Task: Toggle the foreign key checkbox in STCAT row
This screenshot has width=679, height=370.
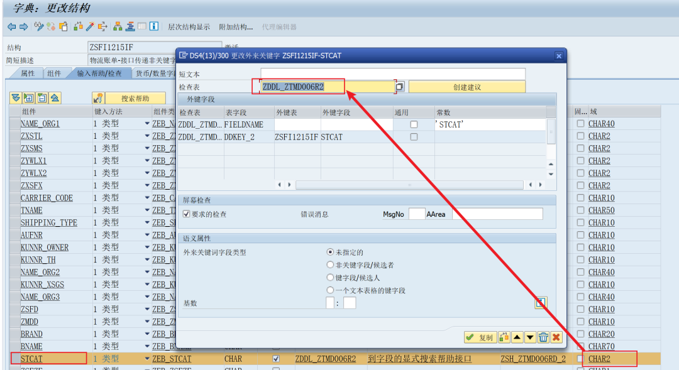Action: pos(276,359)
